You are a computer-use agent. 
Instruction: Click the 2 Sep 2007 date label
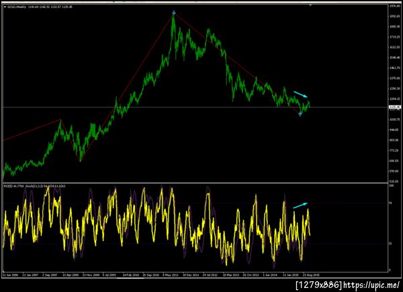click(x=50, y=275)
